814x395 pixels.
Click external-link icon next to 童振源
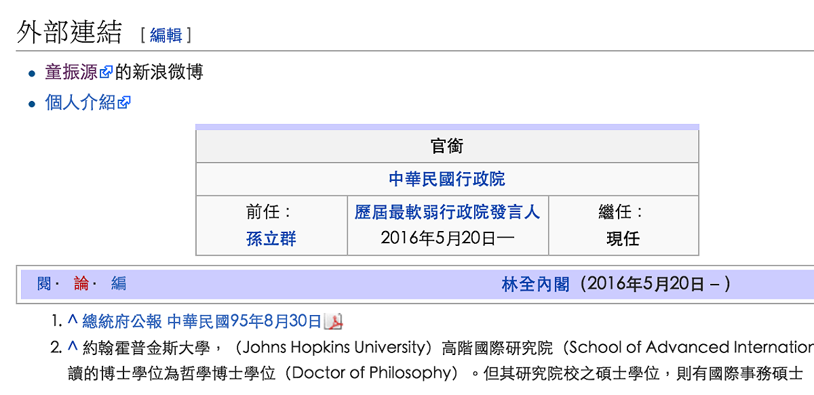(x=106, y=72)
